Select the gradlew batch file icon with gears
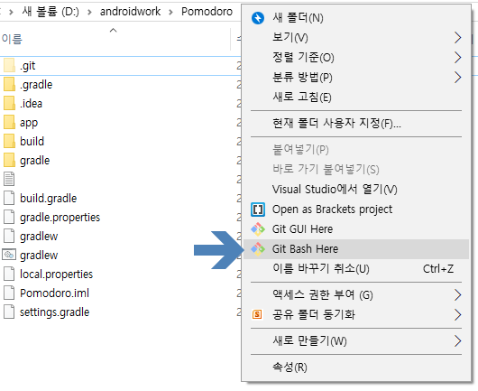478x391 pixels. coord(9,255)
